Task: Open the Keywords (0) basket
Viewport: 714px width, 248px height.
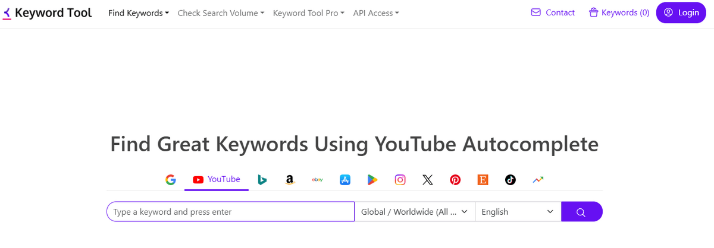Action: point(619,12)
